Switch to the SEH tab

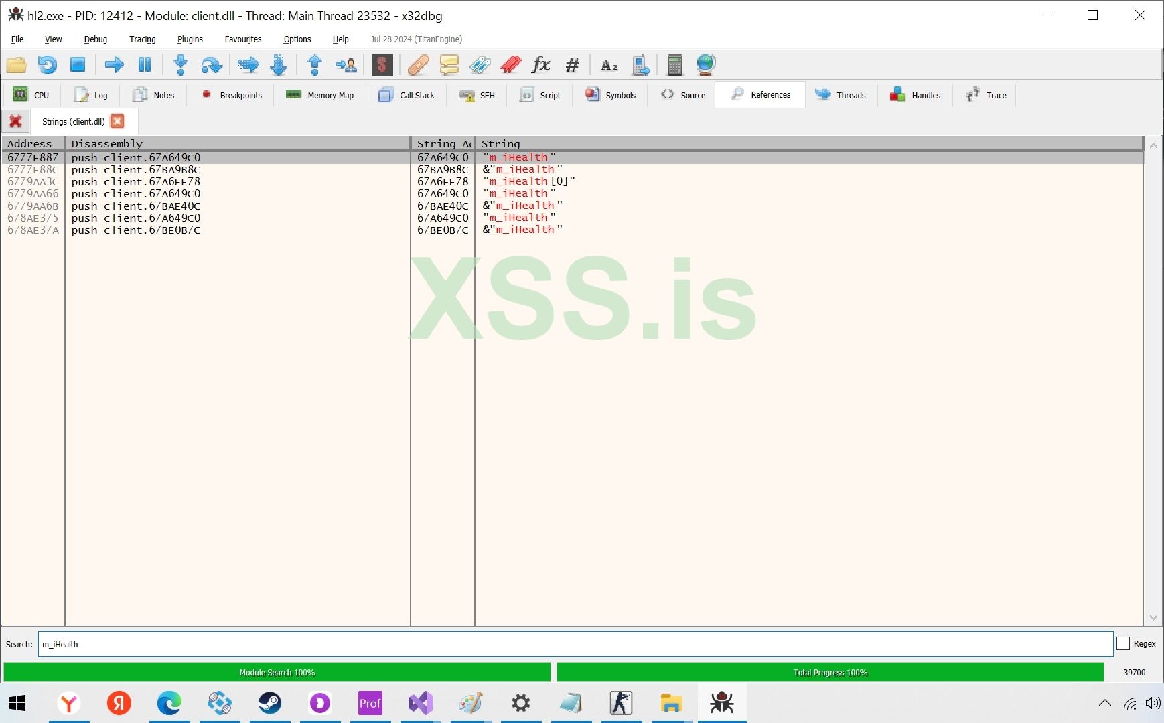pos(477,95)
